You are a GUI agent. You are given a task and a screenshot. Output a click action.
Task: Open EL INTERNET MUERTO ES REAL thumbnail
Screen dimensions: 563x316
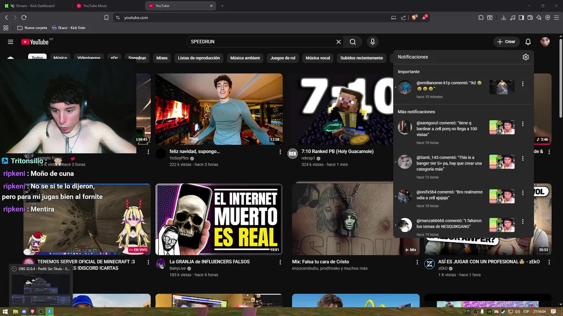click(219, 219)
